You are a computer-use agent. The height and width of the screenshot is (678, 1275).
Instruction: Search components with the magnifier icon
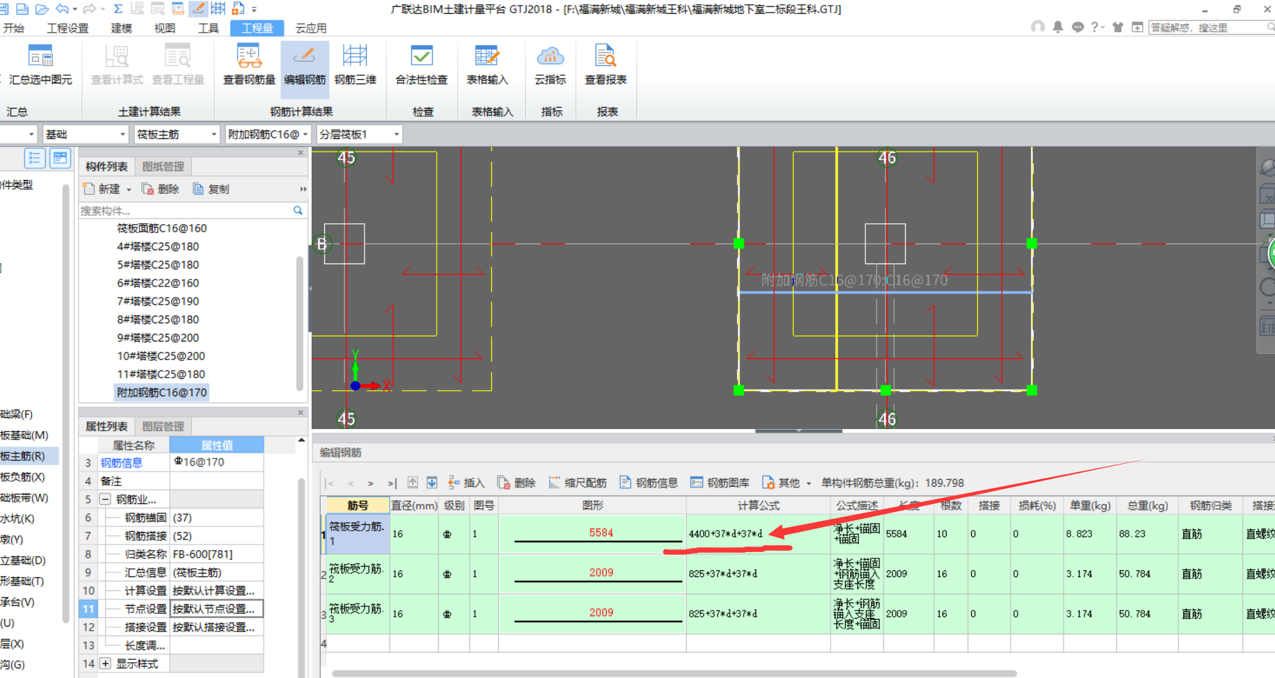click(x=298, y=210)
